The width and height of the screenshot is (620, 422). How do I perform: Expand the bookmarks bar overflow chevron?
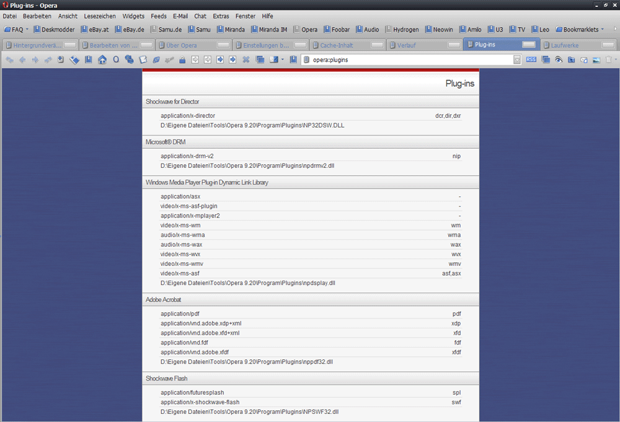615,29
